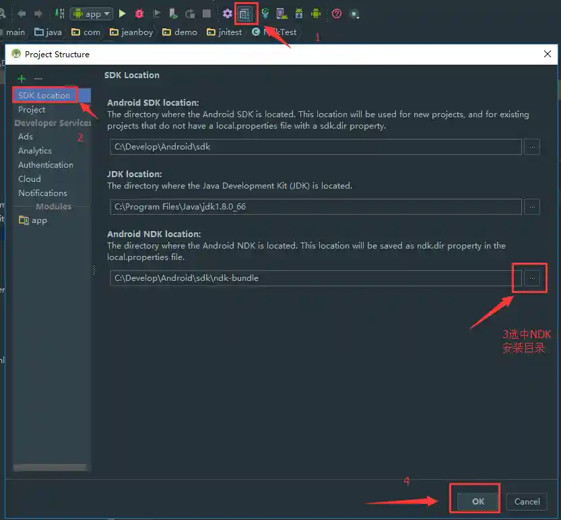
Task: Click the minus remove module icon
Action: [x=38, y=79]
